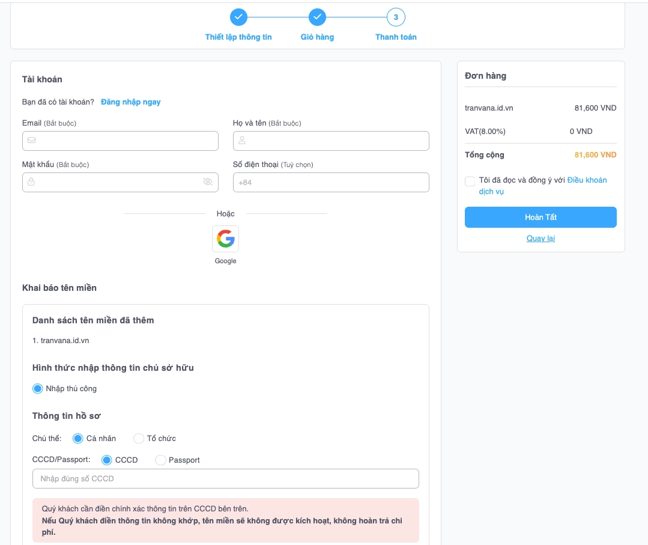Select the Tổ chức radio option
This screenshot has height=545, width=648.
tap(139, 439)
